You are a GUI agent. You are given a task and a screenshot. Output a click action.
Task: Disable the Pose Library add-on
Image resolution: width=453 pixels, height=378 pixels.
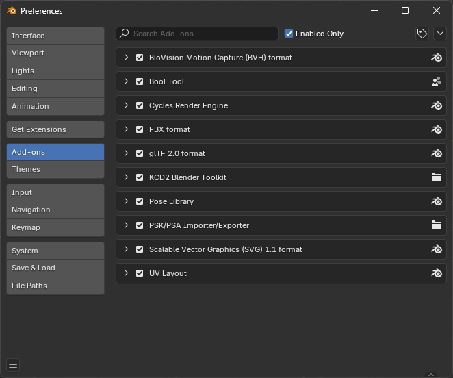(x=140, y=201)
